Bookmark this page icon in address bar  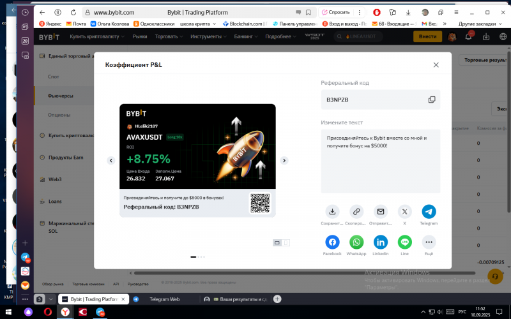(309, 12)
